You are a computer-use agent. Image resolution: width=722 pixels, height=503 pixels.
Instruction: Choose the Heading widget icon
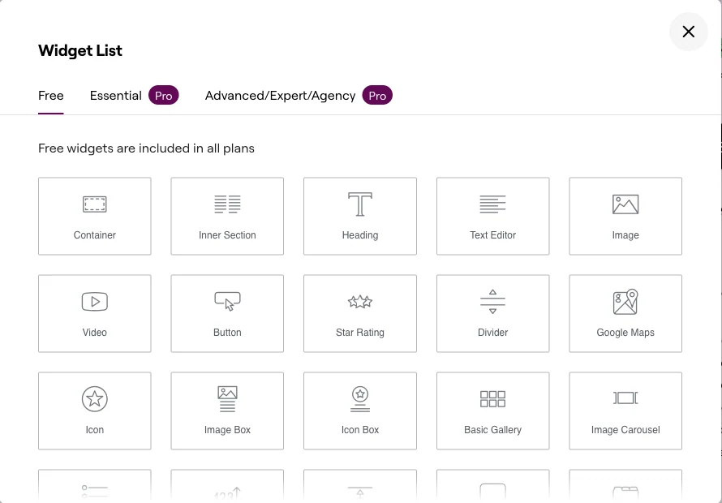pos(360,204)
